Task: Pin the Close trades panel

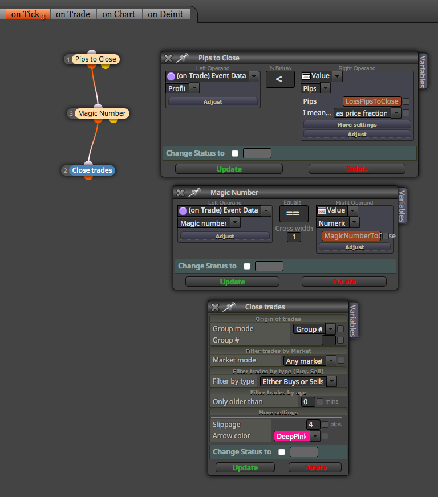Action: pyautogui.click(x=229, y=307)
